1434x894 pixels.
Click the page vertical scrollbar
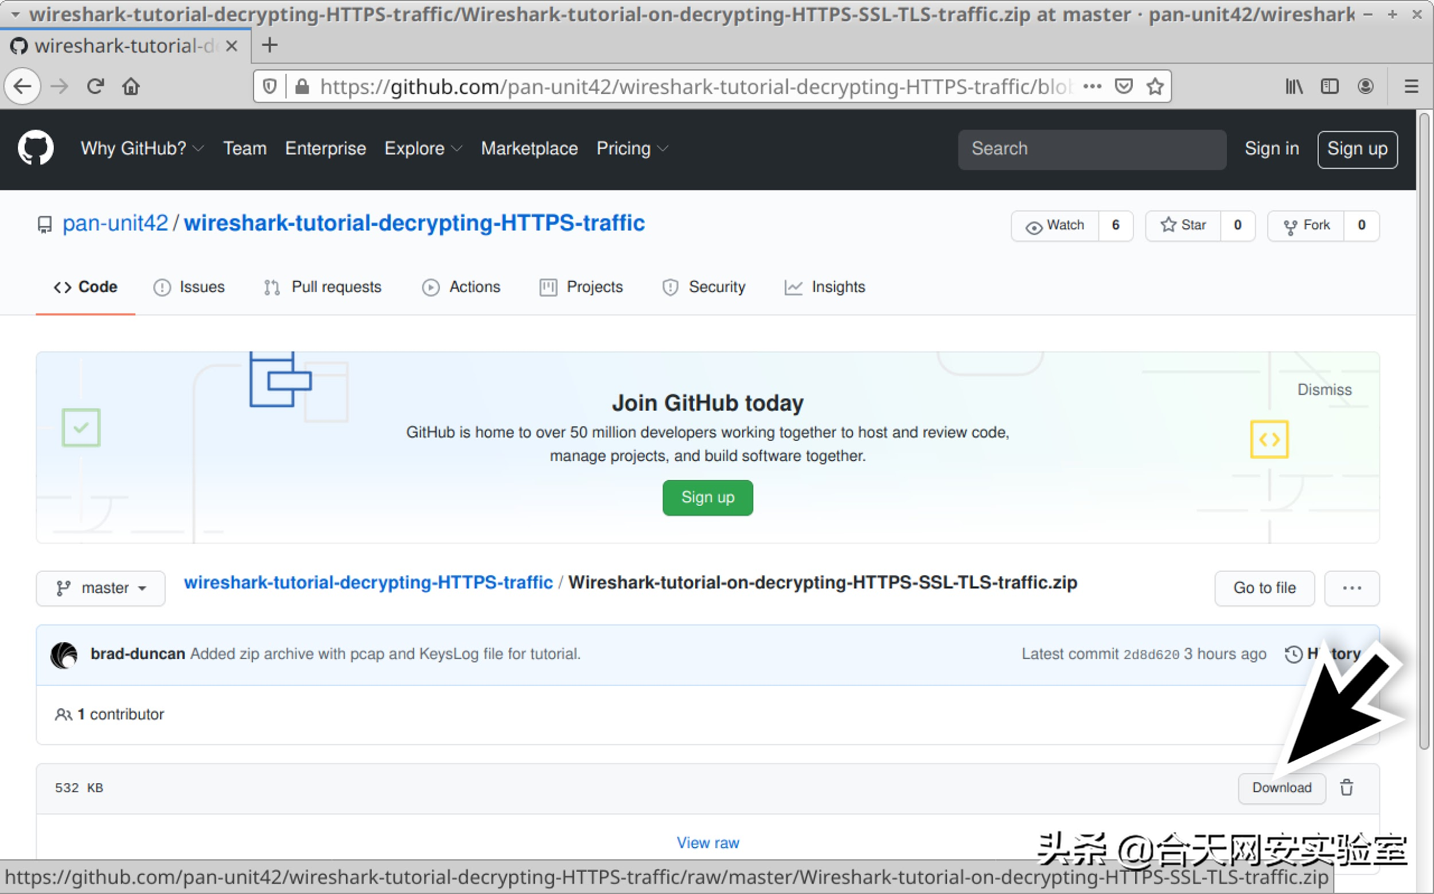(1424, 431)
